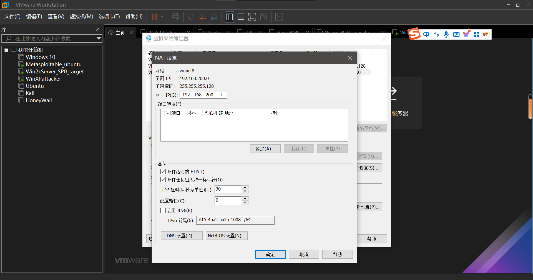Open the Sogou toolbox grid icon
Image resolution: width=533 pixels, height=280 pixels.
(476, 35)
